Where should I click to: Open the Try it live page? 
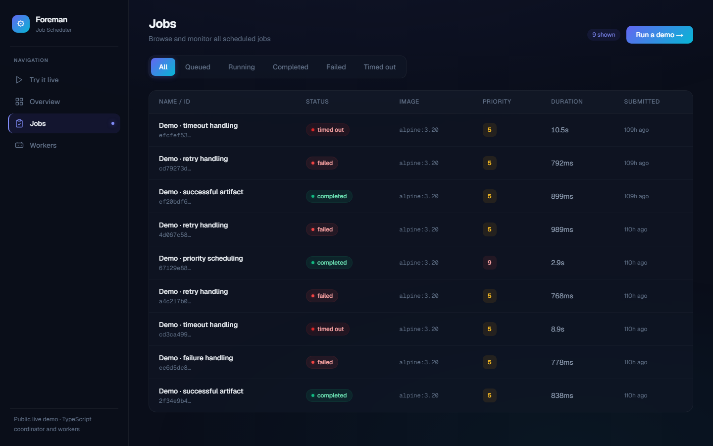tap(64, 80)
